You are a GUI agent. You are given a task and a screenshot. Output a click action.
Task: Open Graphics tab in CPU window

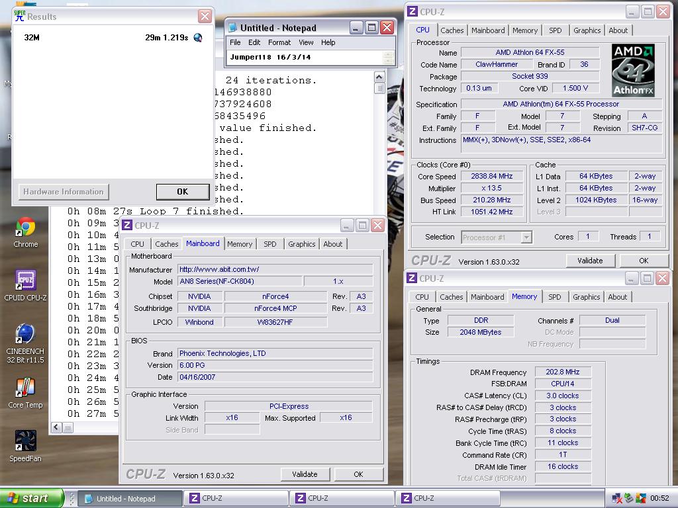(x=587, y=30)
